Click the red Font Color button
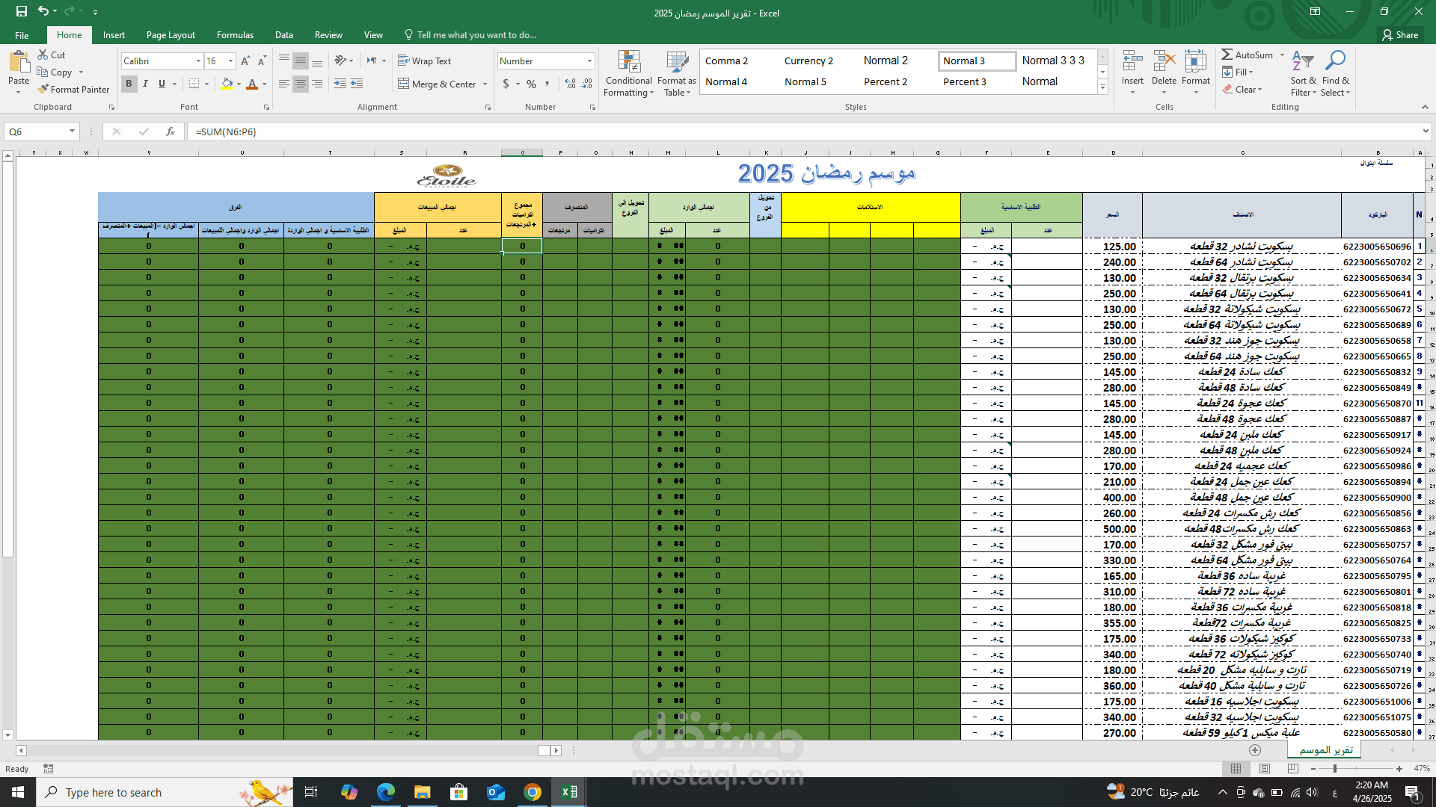Image resolution: width=1436 pixels, height=807 pixels. tap(252, 84)
